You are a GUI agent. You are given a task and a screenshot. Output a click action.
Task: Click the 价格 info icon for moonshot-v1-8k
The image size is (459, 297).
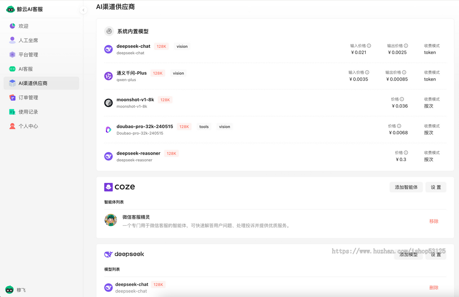(402, 99)
